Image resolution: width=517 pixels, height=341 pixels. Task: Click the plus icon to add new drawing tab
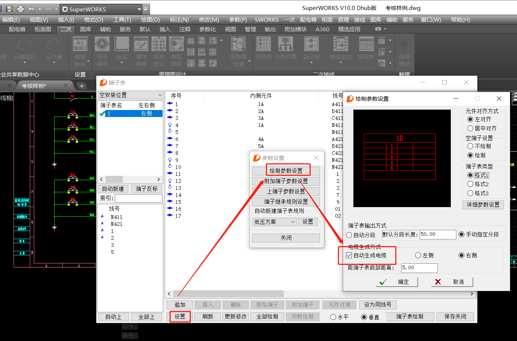[82, 86]
